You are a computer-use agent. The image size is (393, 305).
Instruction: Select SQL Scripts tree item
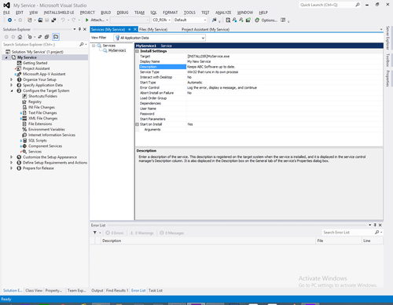[x=38, y=141]
